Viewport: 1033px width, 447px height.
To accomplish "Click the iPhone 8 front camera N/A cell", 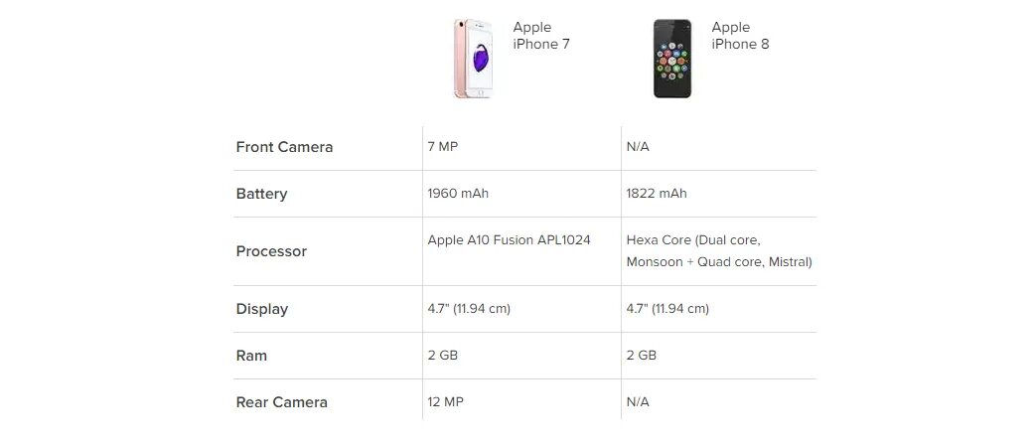I will pyautogui.click(x=638, y=146).
